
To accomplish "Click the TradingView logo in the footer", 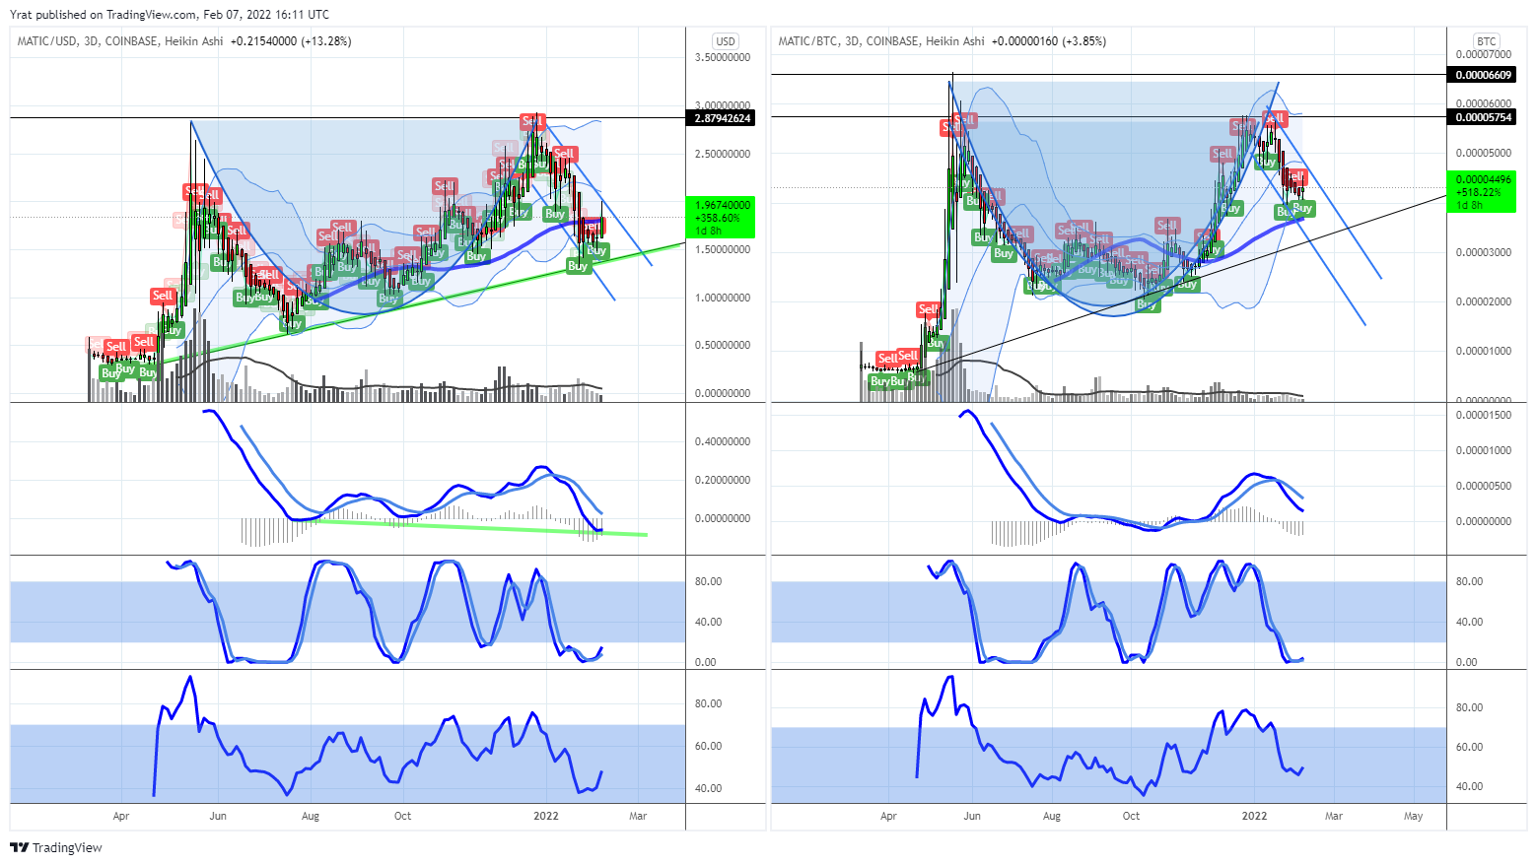I will coord(56,847).
